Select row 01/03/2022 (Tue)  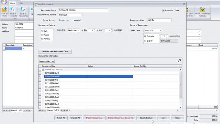(111, 97)
